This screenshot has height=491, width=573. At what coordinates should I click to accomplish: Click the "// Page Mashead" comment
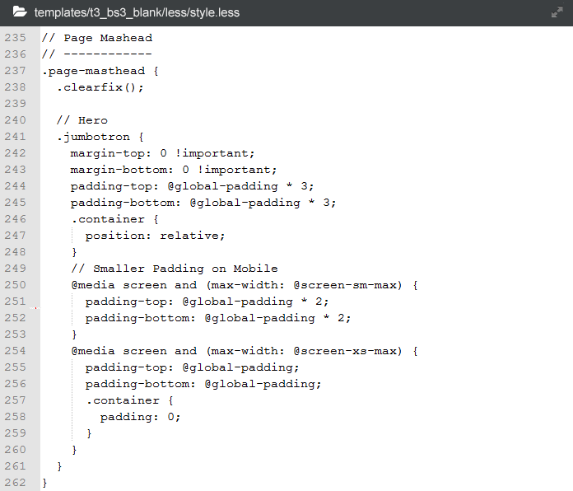(96, 38)
